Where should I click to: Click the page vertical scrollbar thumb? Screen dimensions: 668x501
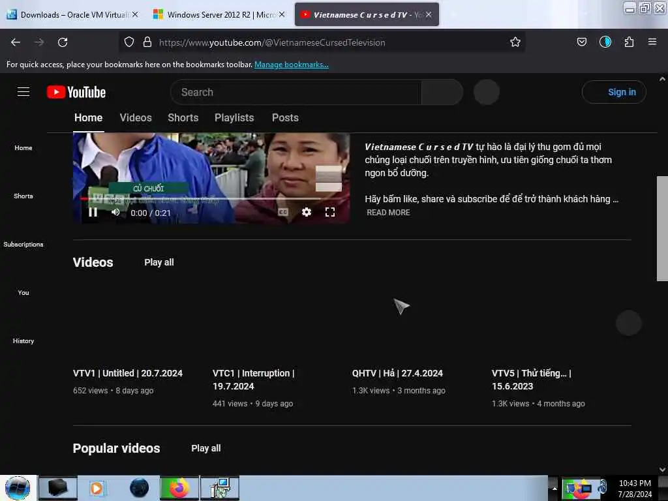click(662, 228)
